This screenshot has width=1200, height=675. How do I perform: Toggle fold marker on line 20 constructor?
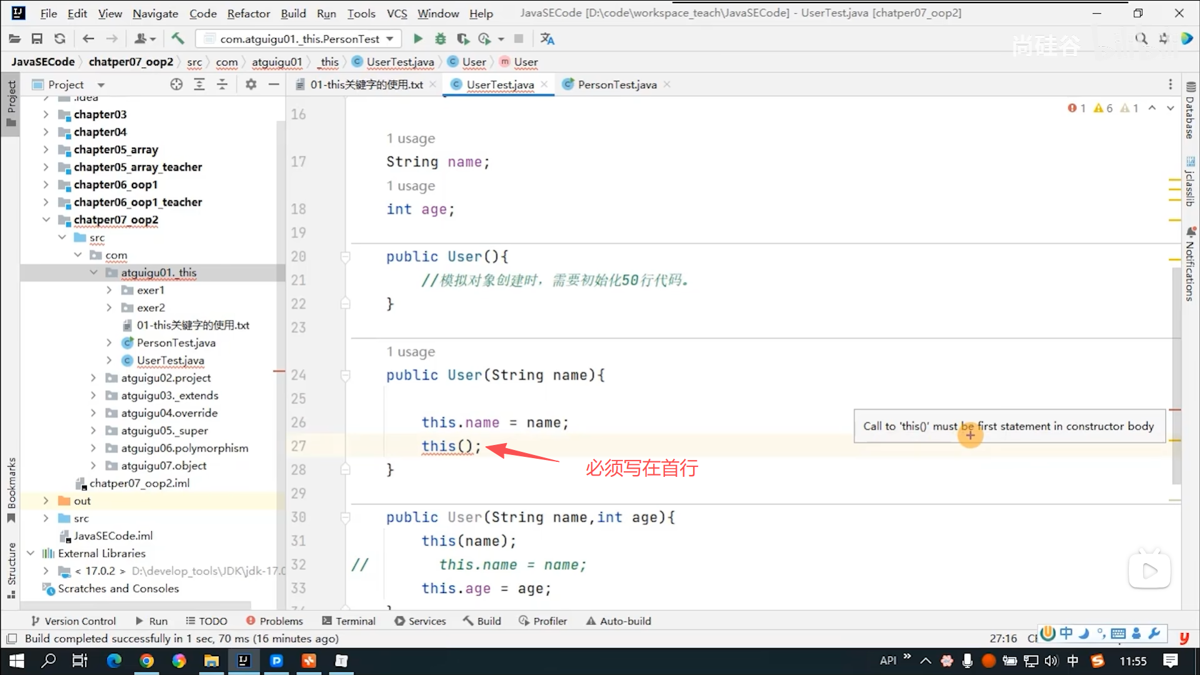click(345, 257)
